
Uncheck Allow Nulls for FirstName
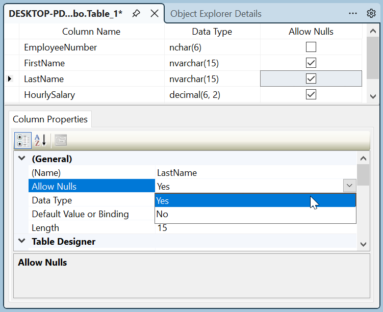[311, 63]
